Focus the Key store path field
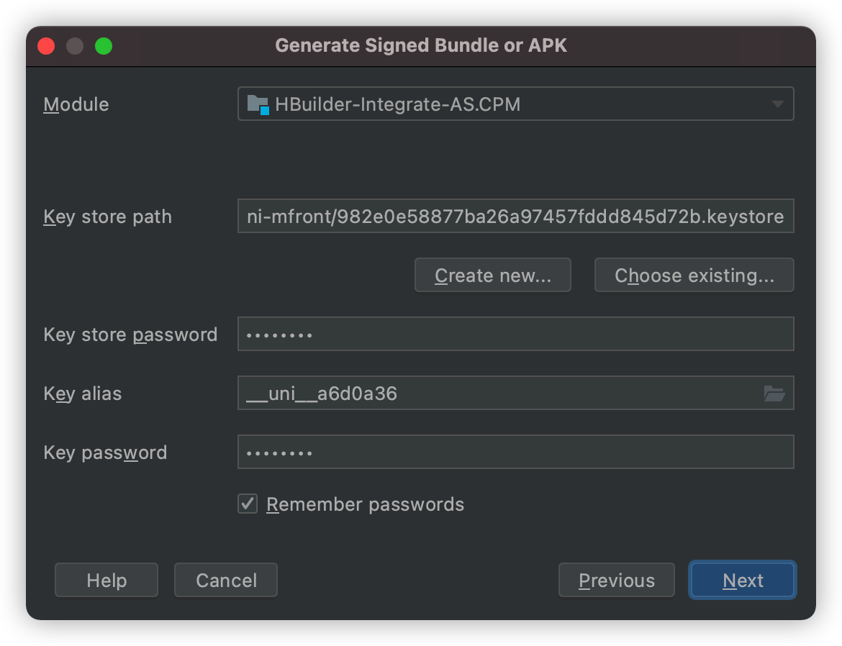The width and height of the screenshot is (842, 646). coord(515,216)
